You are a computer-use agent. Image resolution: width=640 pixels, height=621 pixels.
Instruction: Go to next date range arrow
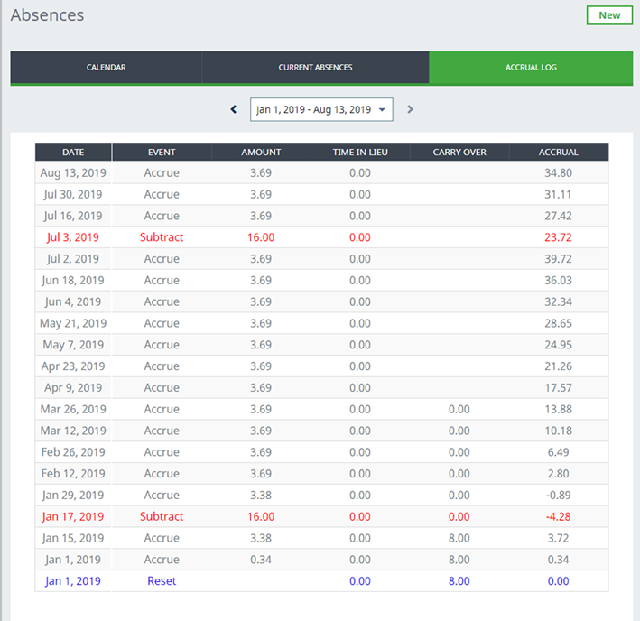pos(410,109)
